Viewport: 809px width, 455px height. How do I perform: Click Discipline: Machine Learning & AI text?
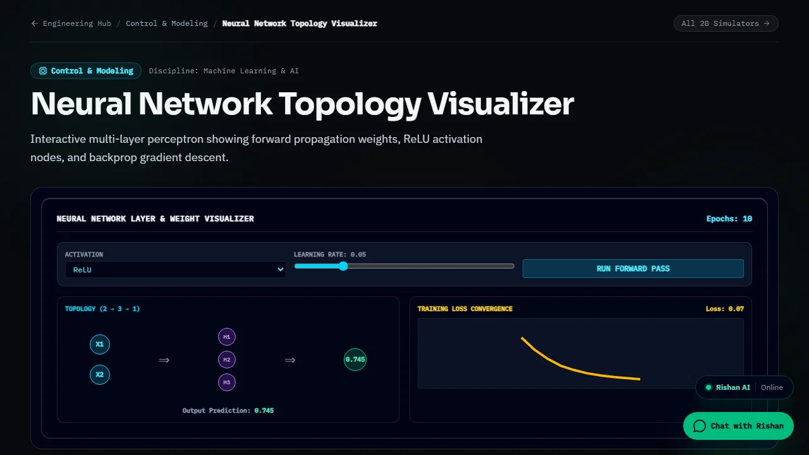pos(224,71)
